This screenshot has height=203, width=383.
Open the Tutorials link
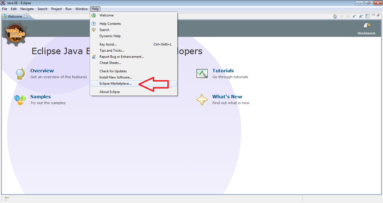[223, 70]
